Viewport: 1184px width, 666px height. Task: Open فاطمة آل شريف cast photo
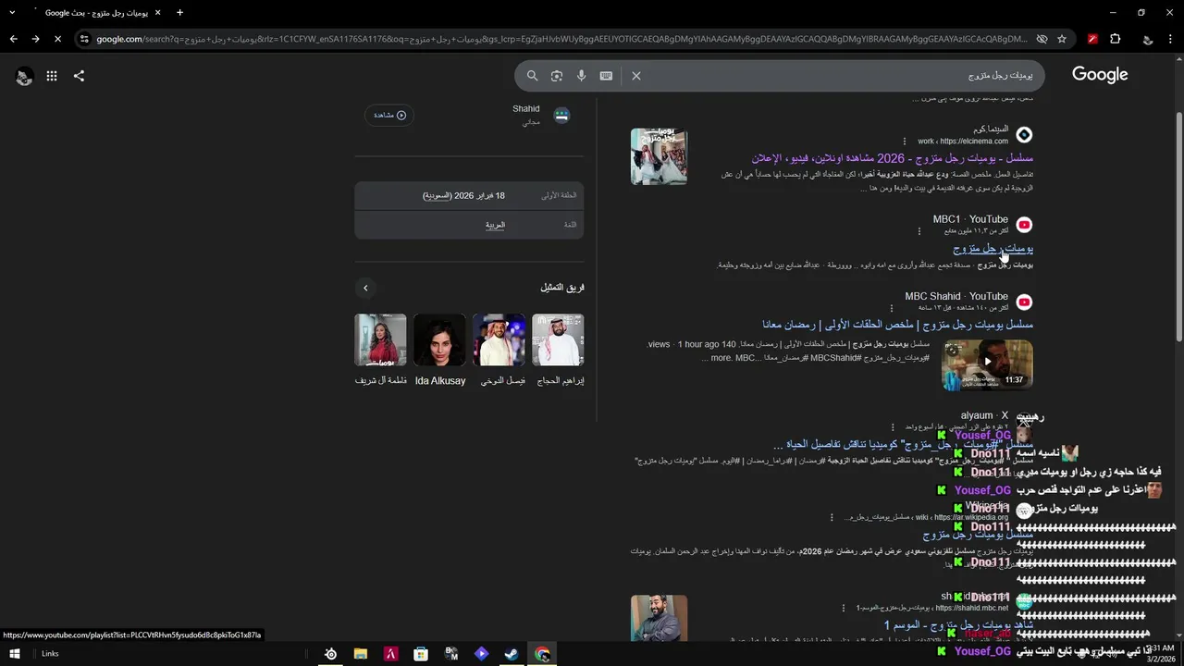(380, 339)
